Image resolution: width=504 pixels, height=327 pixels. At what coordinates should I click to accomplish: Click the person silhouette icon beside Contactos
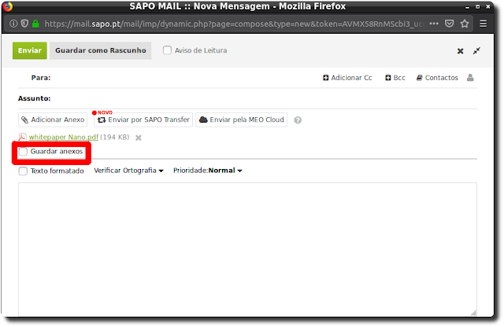coord(470,77)
